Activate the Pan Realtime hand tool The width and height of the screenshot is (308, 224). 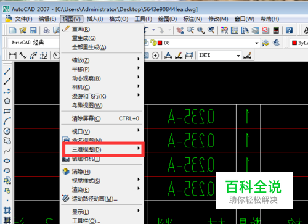point(180,30)
